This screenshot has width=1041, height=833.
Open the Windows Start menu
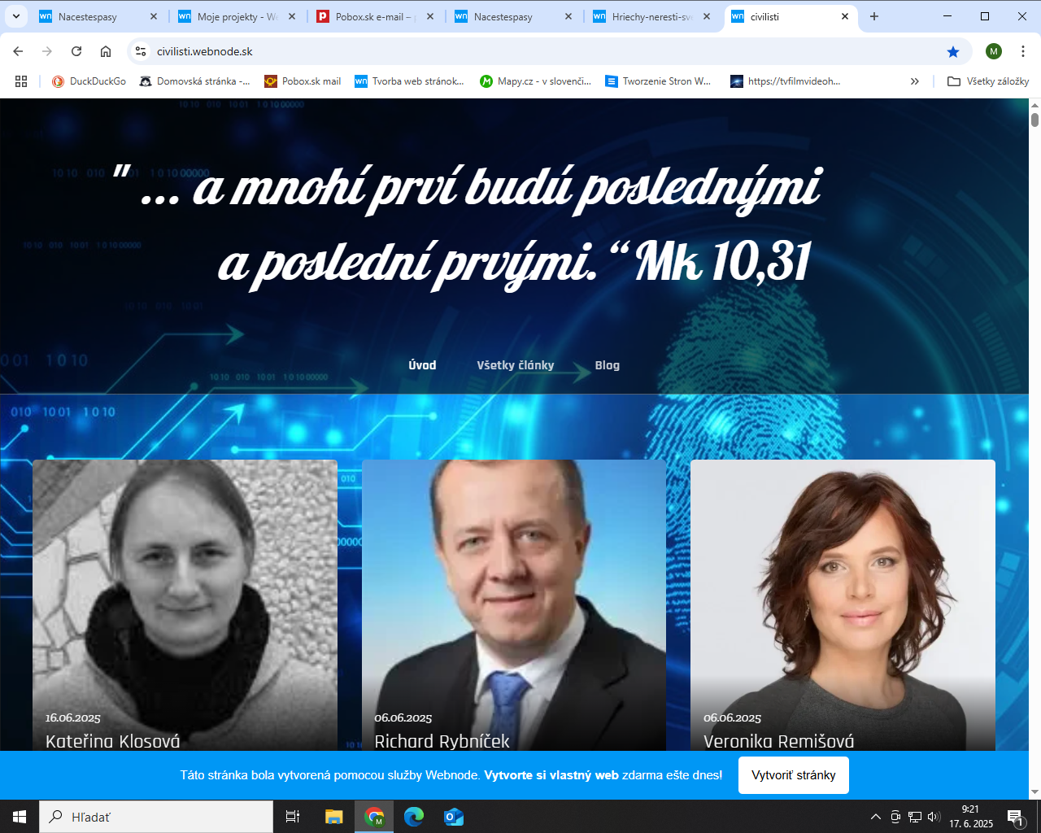pos(20,817)
